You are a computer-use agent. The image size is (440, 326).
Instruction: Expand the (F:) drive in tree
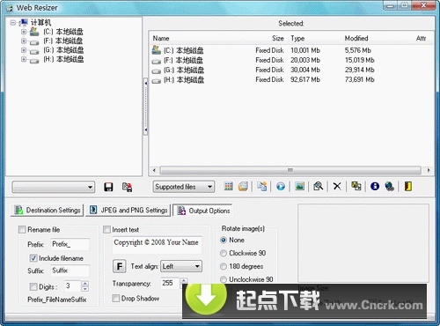[24, 41]
